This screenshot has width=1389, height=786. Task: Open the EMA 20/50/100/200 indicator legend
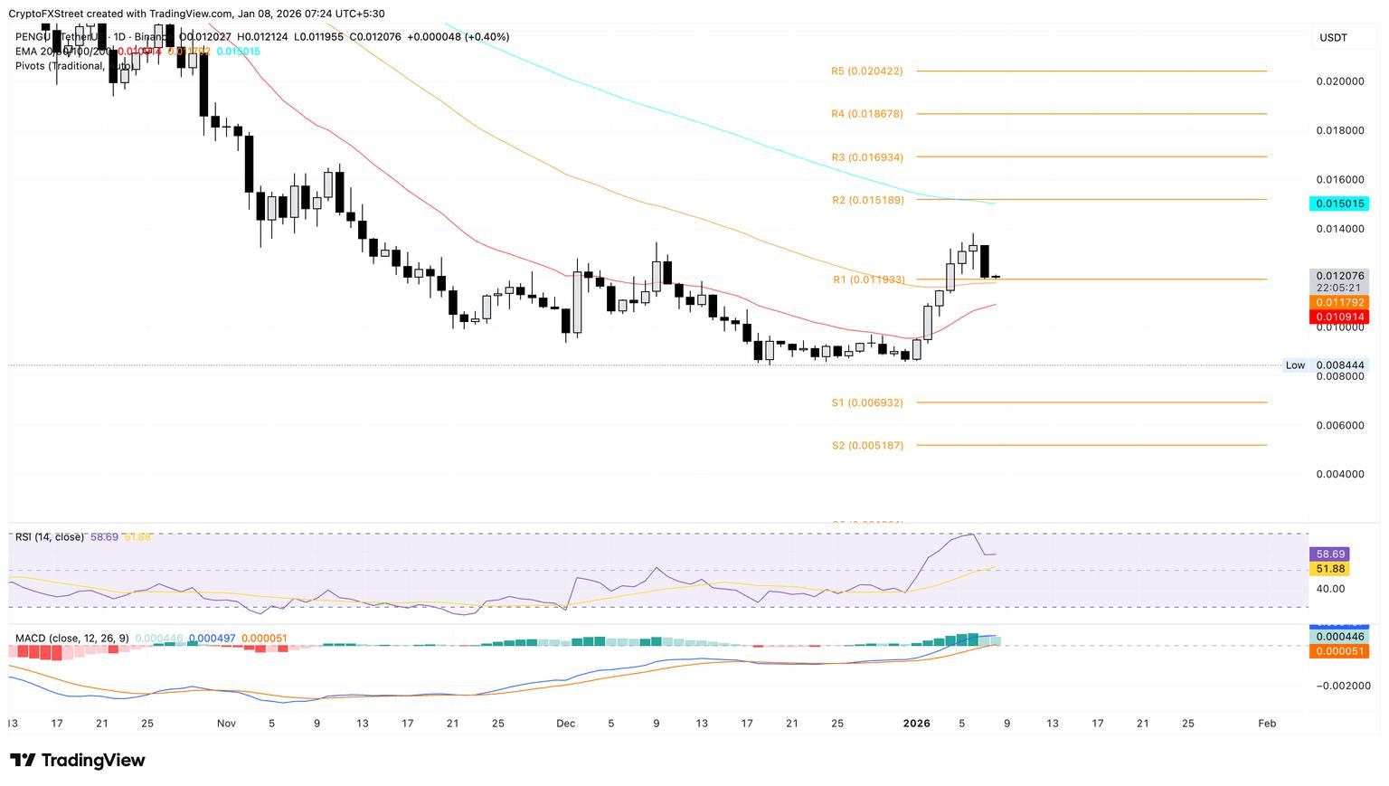(x=63, y=52)
